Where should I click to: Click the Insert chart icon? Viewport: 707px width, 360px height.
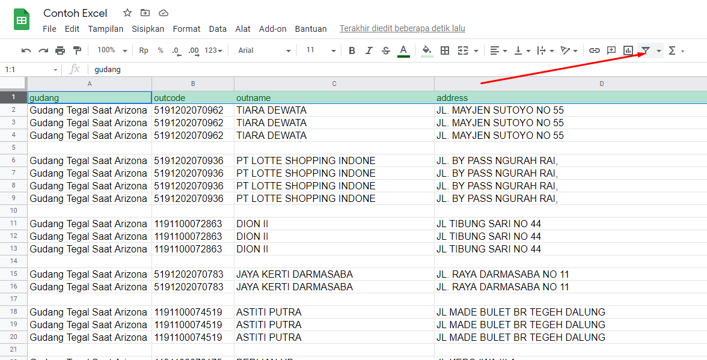[x=628, y=50]
